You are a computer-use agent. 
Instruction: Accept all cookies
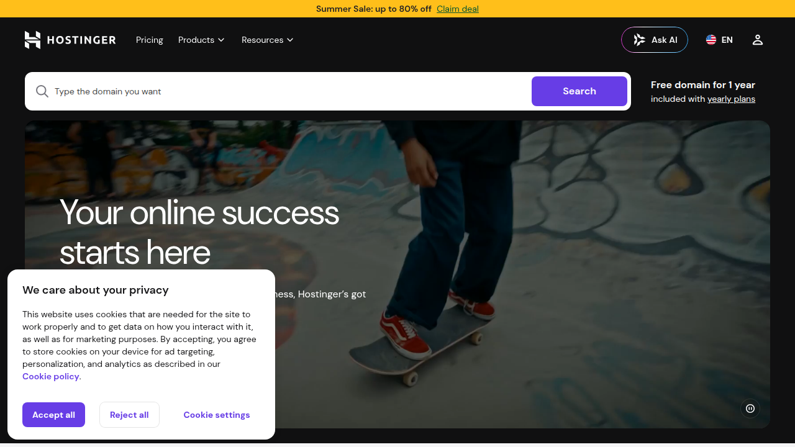coord(53,415)
